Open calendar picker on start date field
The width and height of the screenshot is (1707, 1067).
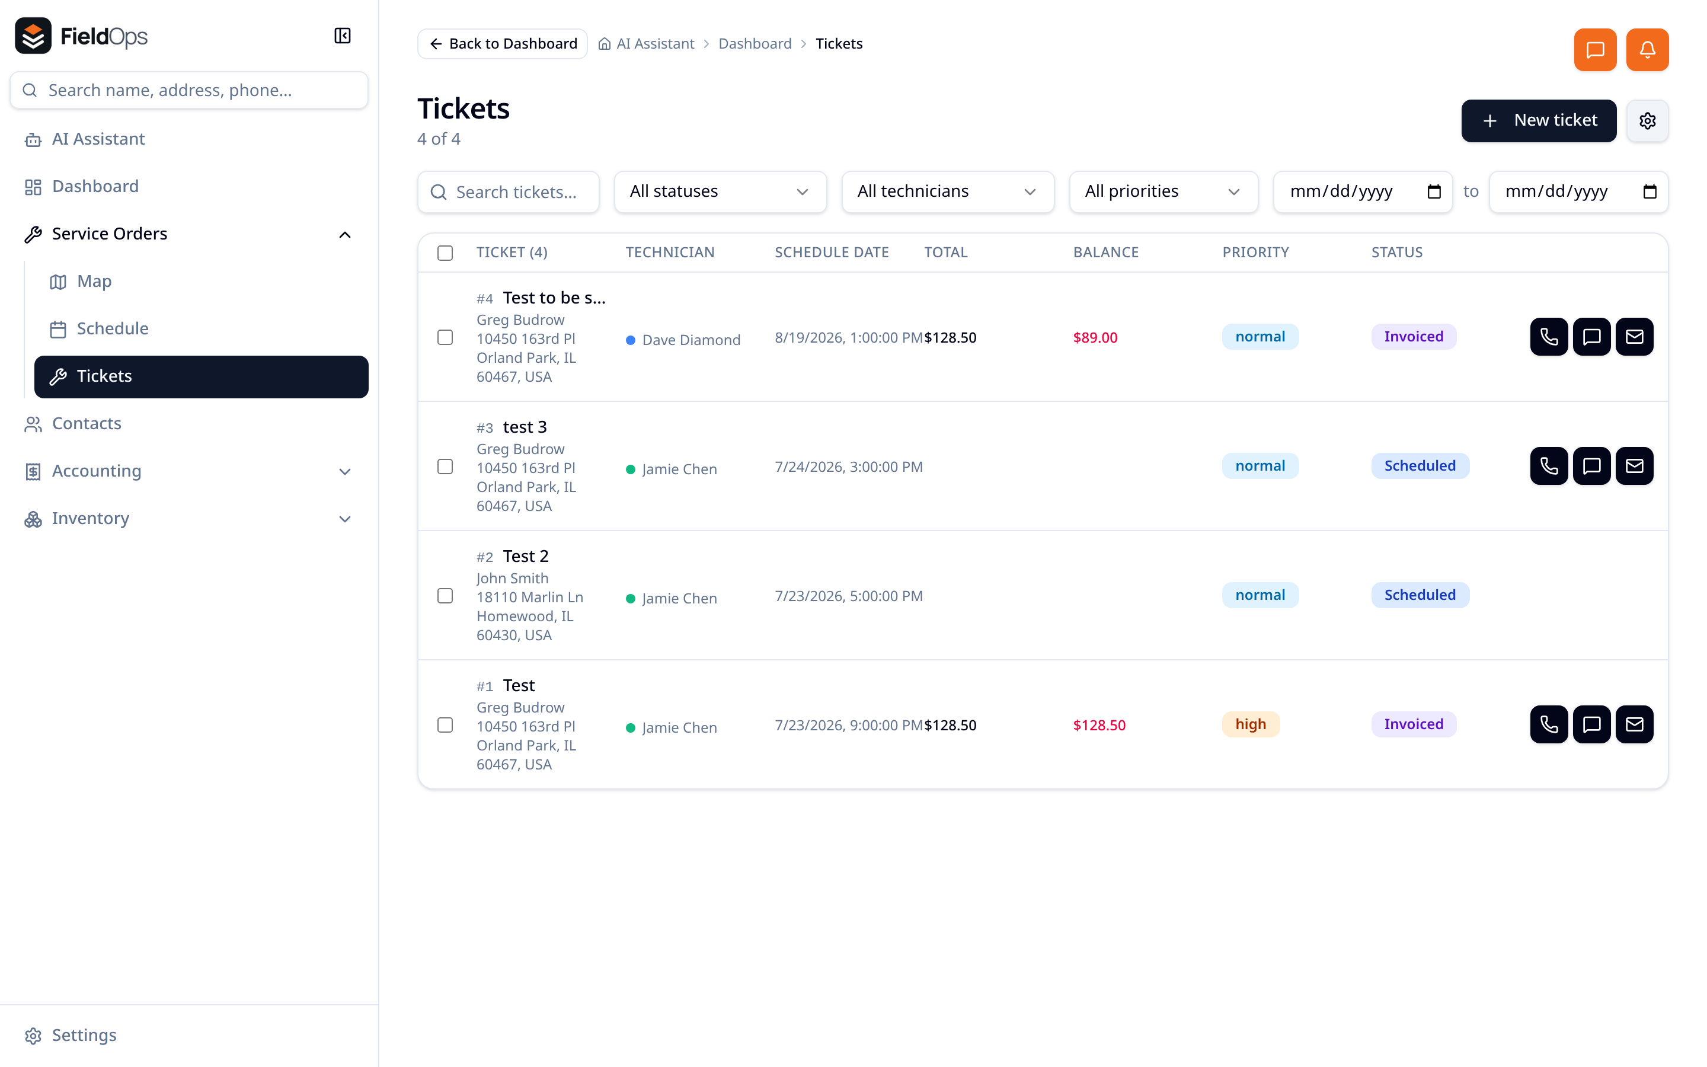click(1433, 192)
